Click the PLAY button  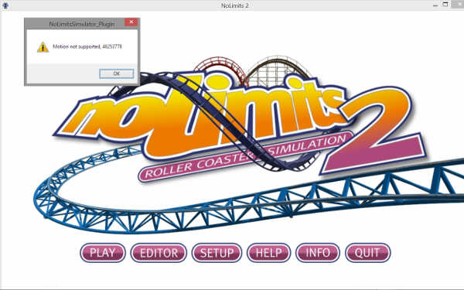pos(103,253)
